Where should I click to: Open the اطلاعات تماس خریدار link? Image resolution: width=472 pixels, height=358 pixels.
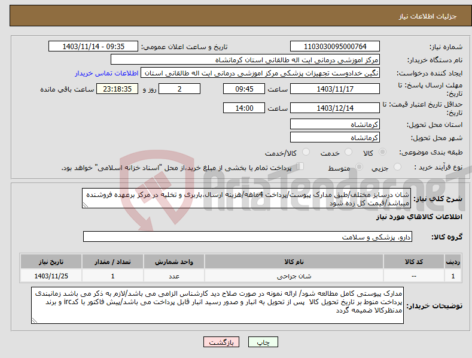pyautogui.click(x=106, y=73)
